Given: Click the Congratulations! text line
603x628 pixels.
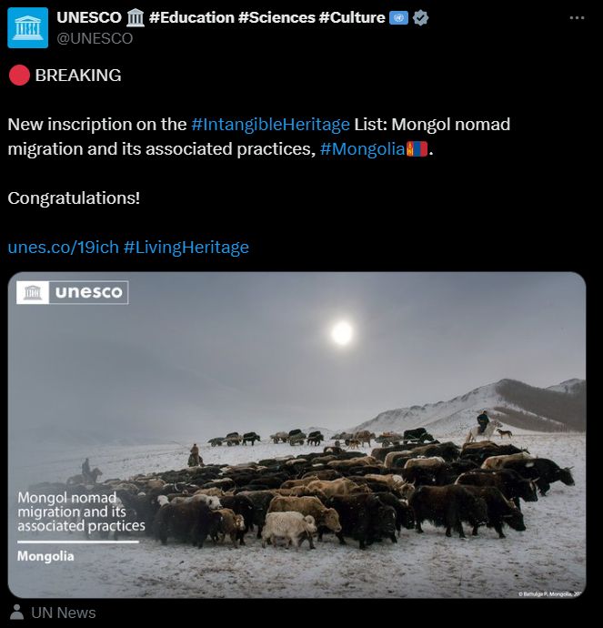Looking at the screenshot, I should (x=74, y=198).
